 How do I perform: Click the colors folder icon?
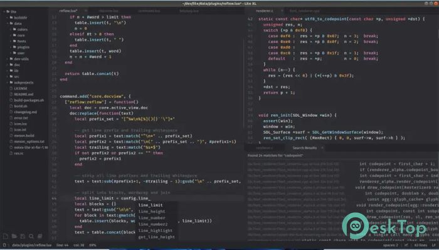coord(14,29)
